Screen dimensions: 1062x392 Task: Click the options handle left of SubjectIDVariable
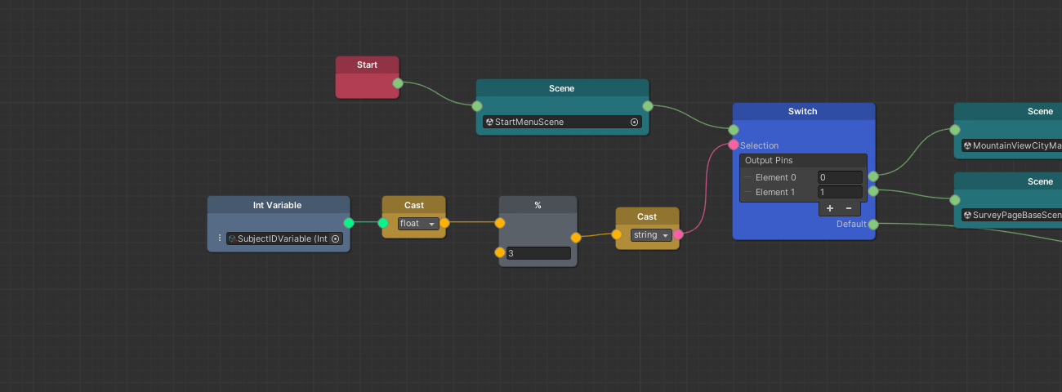point(220,238)
